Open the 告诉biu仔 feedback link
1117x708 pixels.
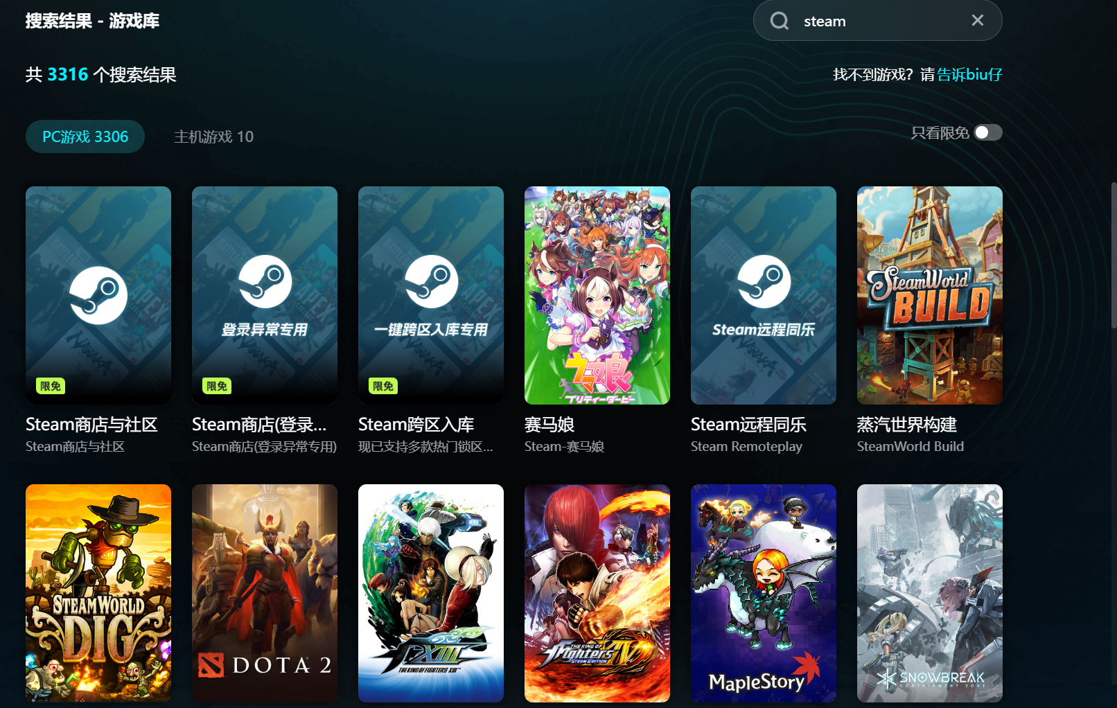tap(969, 75)
